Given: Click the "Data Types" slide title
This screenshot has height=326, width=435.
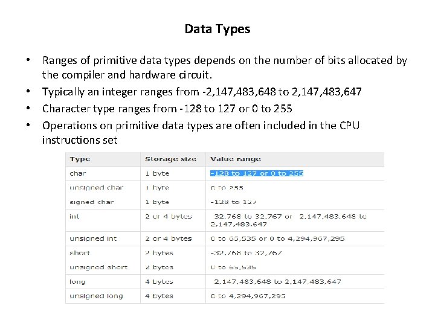Looking at the screenshot, I should [217, 29].
